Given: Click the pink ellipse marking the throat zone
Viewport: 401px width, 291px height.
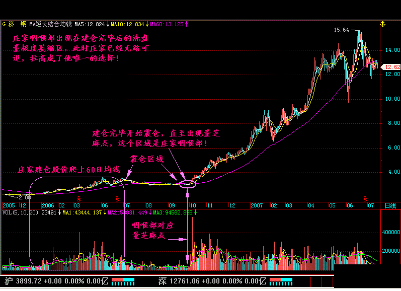Looking at the screenshot, I should [x=187, y=184].
